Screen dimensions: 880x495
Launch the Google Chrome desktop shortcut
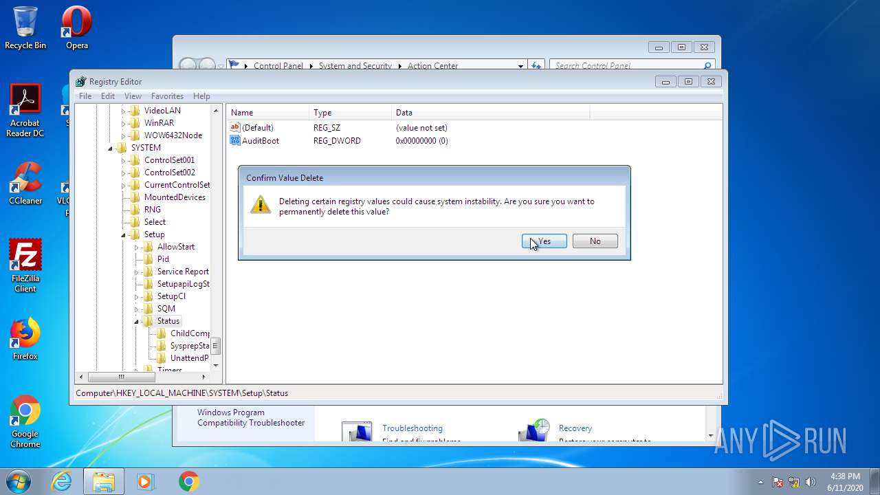tap(25, 421)
